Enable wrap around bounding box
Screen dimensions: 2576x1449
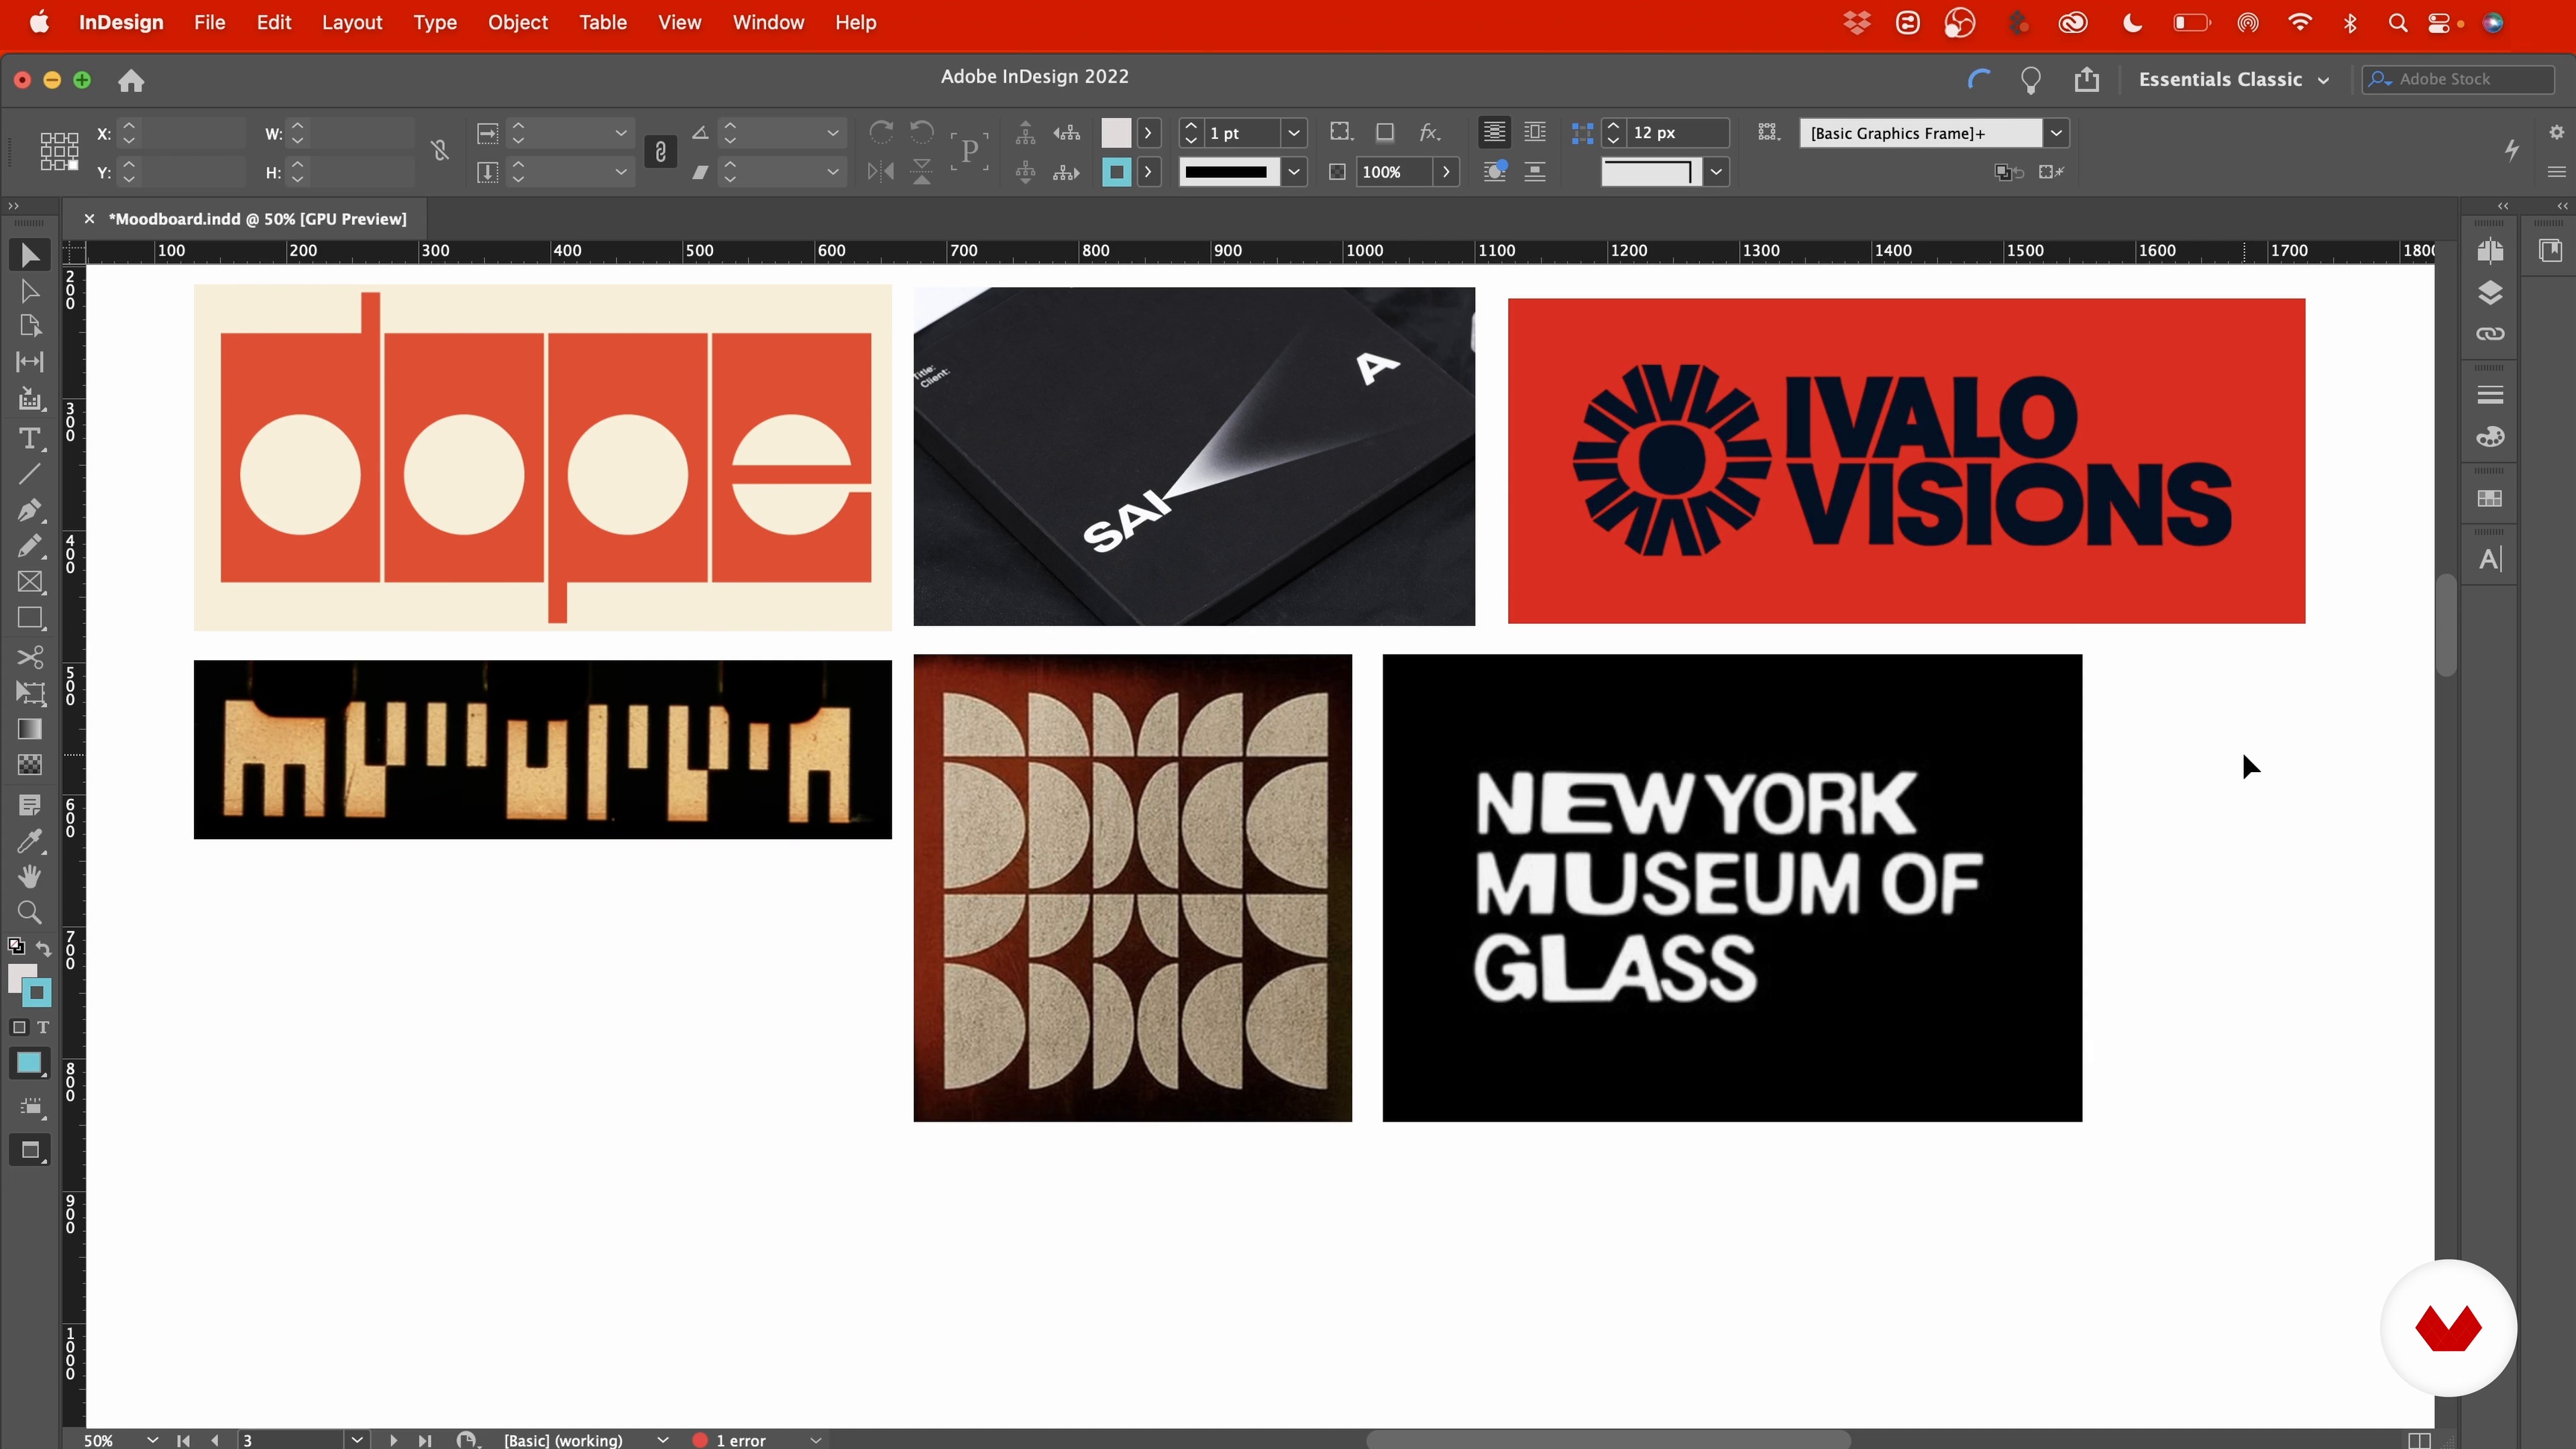[x=1535, y=132]
